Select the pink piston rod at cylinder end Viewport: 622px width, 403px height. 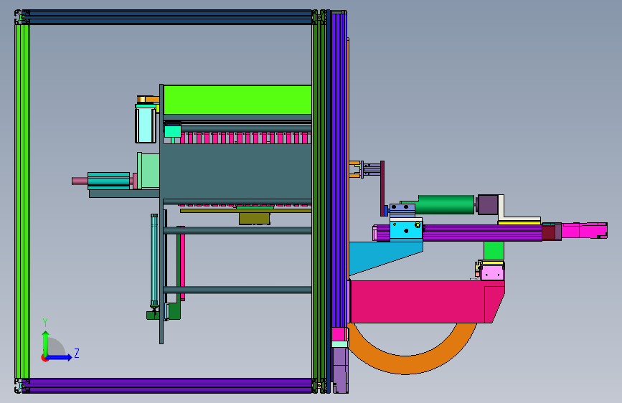coord(80,181)
